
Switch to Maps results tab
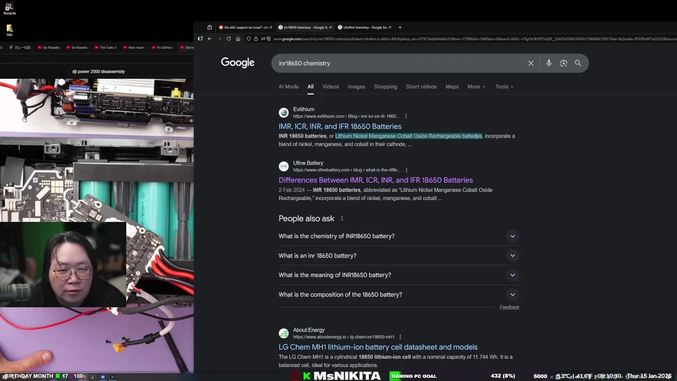452,87
